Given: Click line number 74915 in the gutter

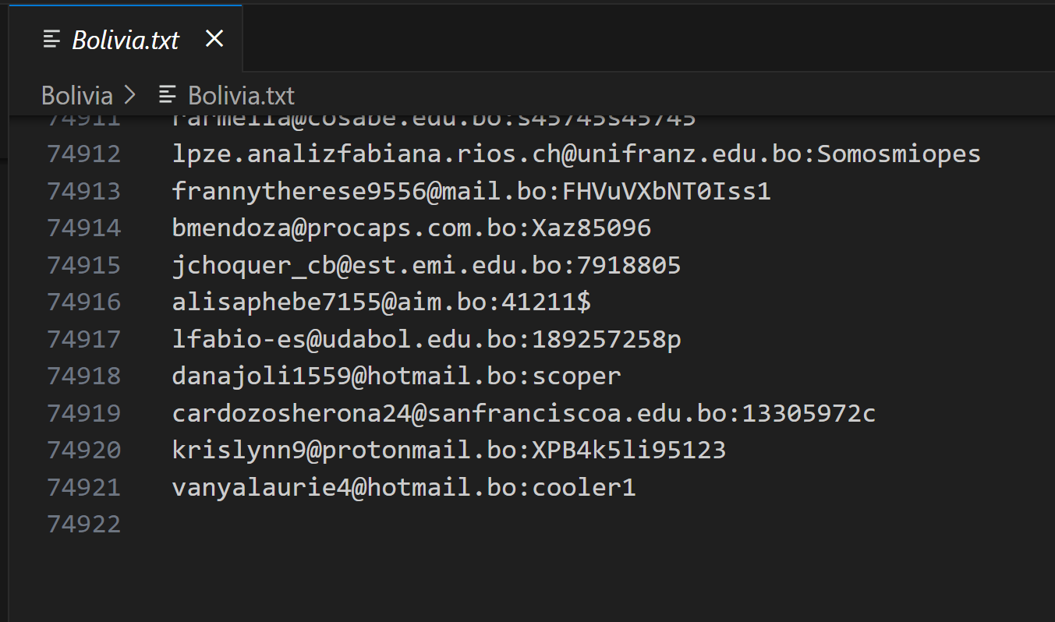Looking at the screenshot, I should click(84, 265).
